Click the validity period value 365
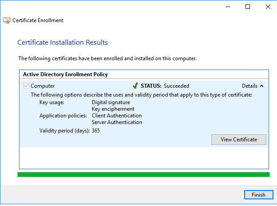Screen dimensions: 277x206 (96, 131)
